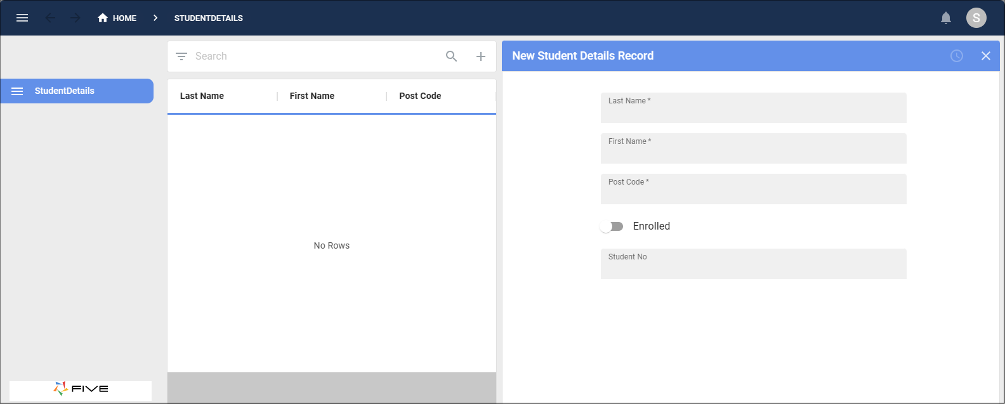Focus the Post Code input field

[x=753, y=189]
